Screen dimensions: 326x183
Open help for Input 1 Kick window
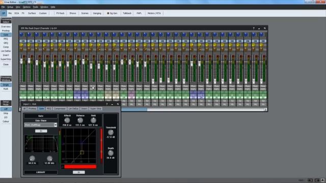pos(107,104)
